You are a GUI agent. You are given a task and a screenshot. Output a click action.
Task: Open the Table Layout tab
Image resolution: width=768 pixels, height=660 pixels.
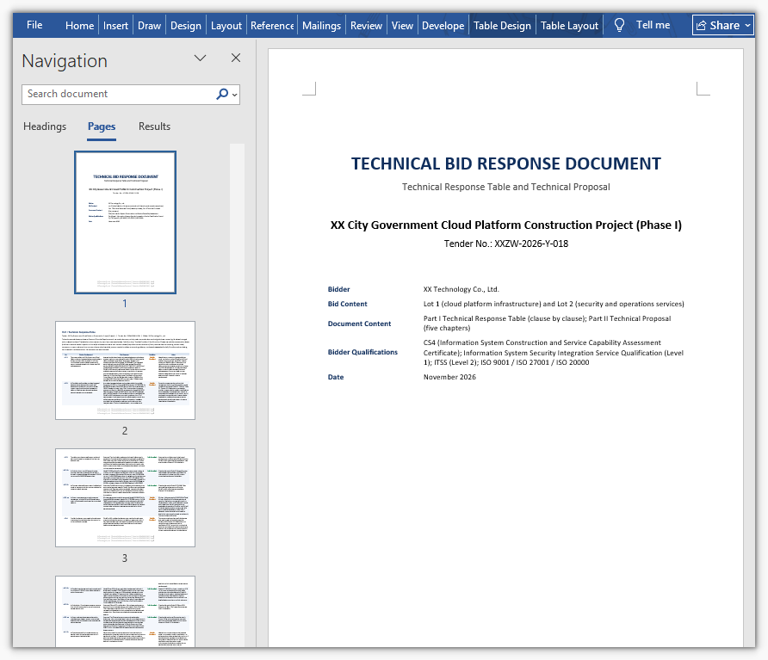click(x=569, y=26)
